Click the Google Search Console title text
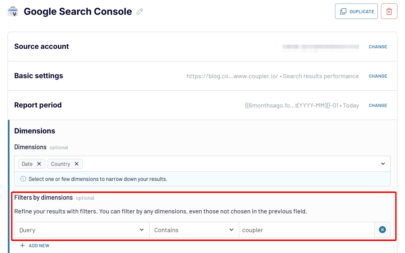The height and width of the screenshot is (253, 405). click(x=78, y=11)
